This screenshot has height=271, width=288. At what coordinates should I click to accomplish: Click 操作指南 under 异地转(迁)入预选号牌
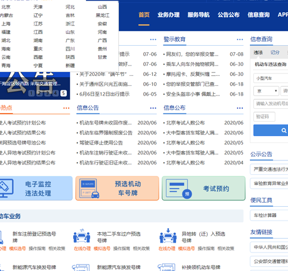[206, 248]
